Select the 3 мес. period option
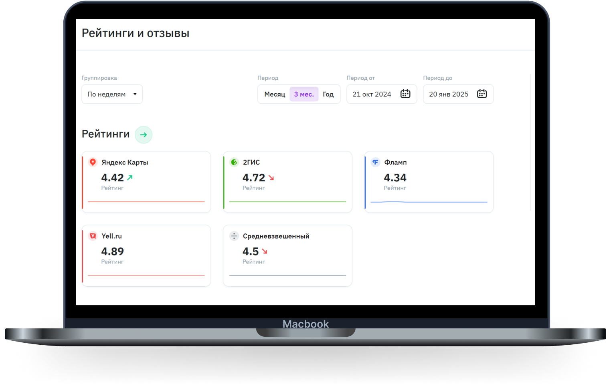 [304, 94]
